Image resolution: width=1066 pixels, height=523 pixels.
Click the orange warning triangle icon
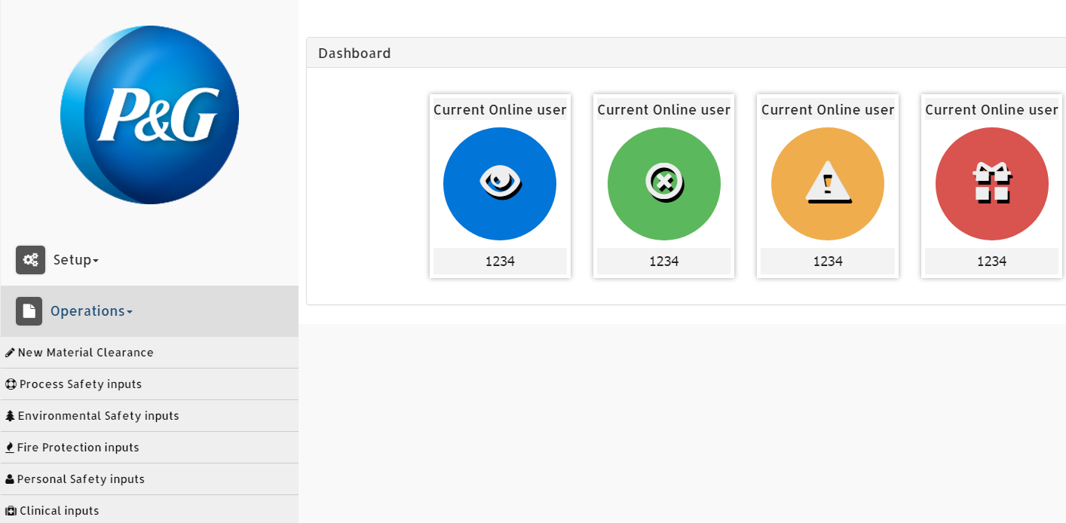point(828,184)
